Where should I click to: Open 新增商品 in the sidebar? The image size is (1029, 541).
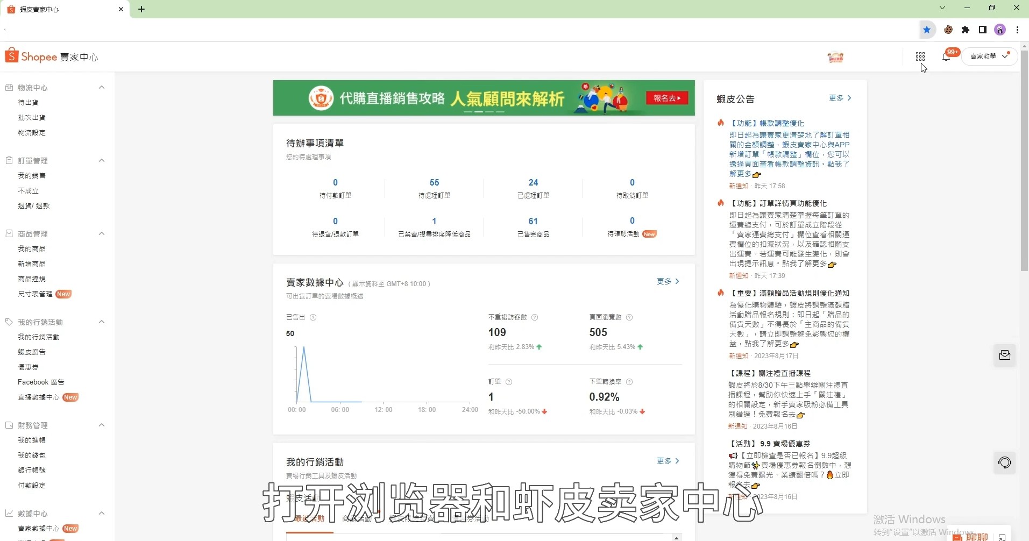pos(32,264)
